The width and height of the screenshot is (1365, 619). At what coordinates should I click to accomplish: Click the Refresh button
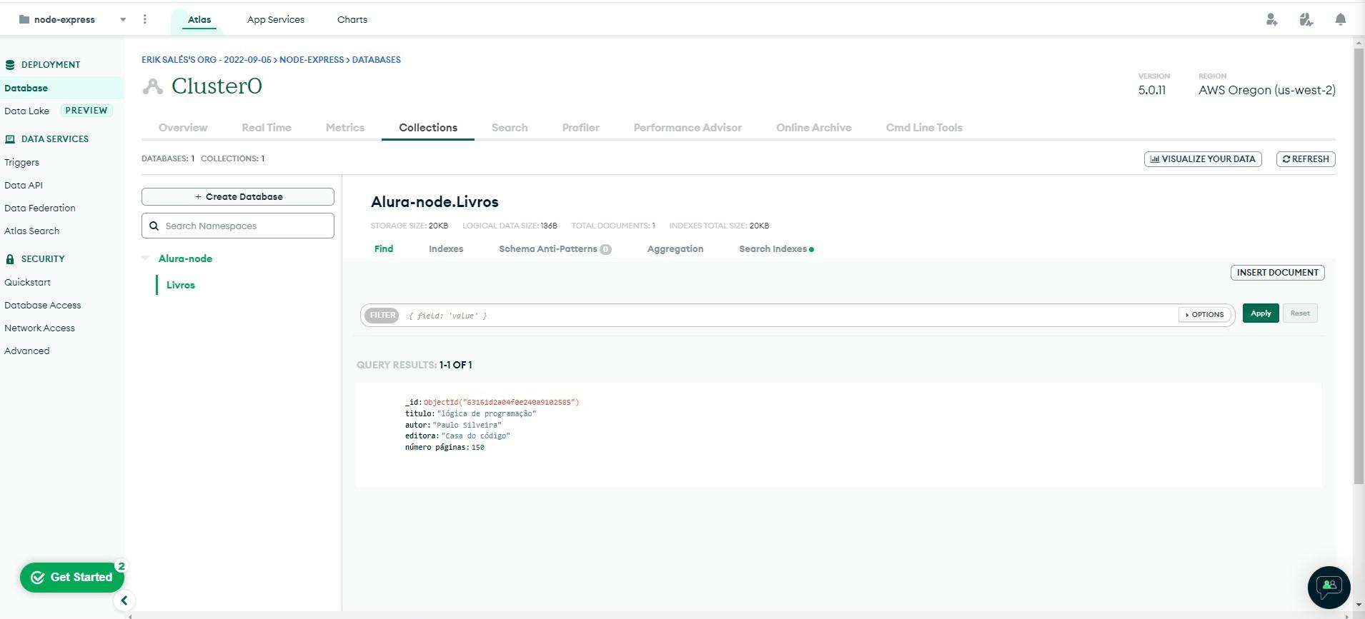pos(1306,159)
